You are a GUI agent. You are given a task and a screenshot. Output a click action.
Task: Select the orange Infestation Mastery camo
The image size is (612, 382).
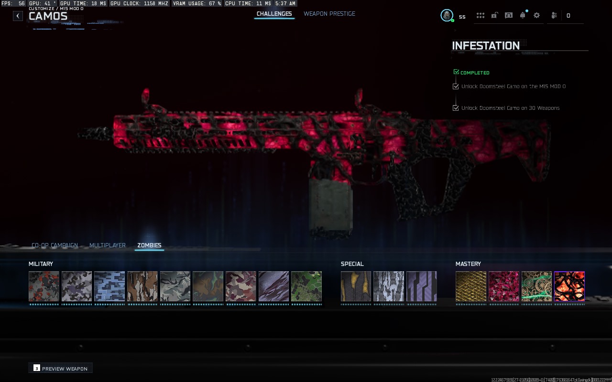coord(569,286)
